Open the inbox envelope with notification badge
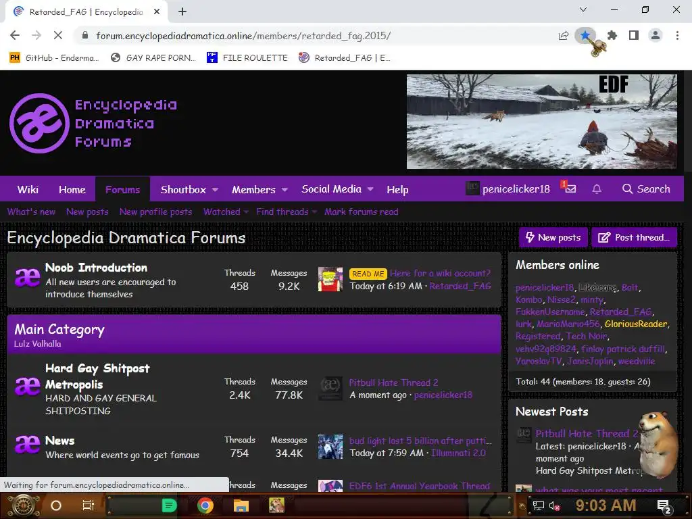692x519 pixels. (570, 189)
